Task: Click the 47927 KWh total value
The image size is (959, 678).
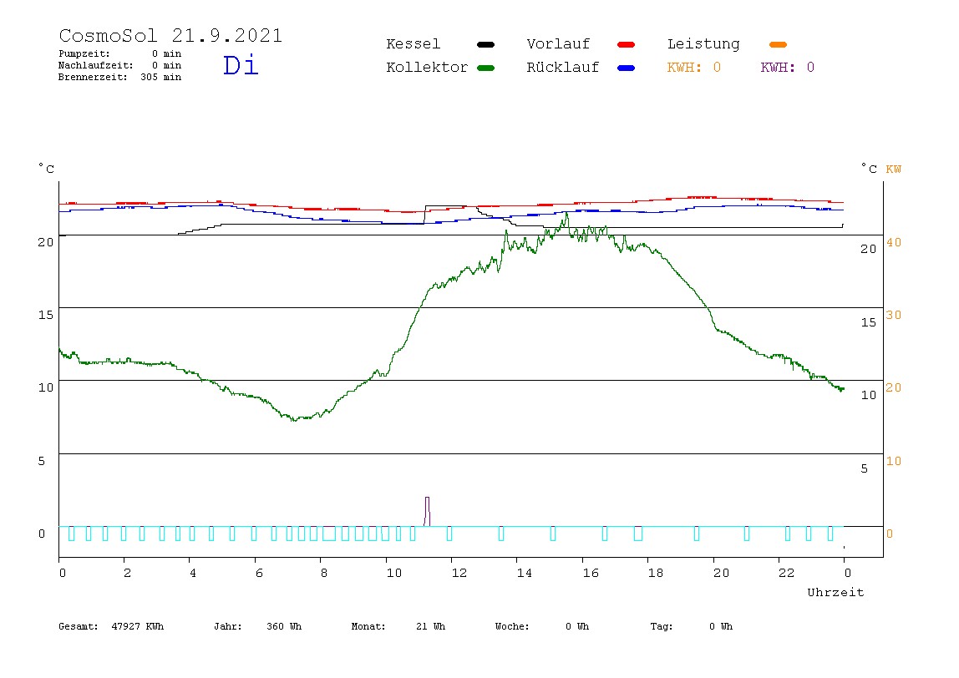Action: tap(138, 626)
